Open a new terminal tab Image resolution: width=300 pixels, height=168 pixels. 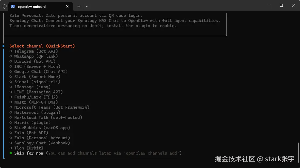[79, 6]
